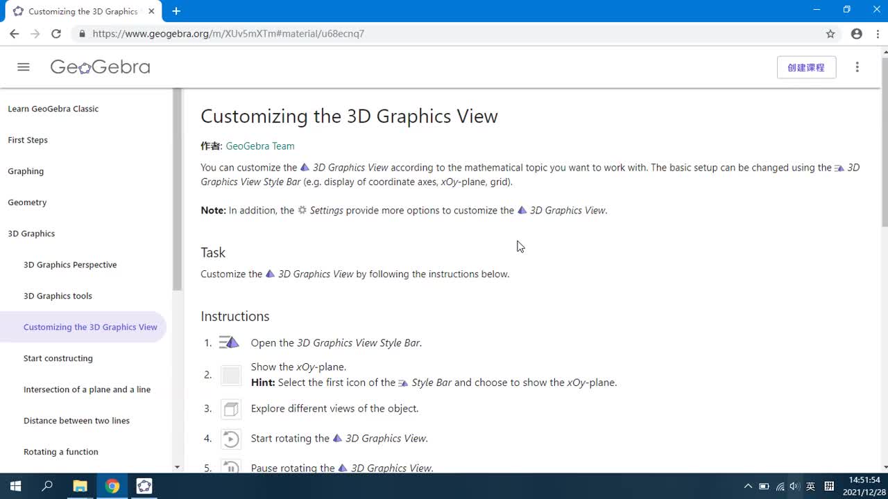Image resolution: width=888 pixels, height=499 pixels.
Task: Click the site lock security icon
Action: click(82, 33)
